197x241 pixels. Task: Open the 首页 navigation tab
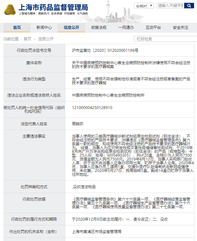click(x=17, y=28)
